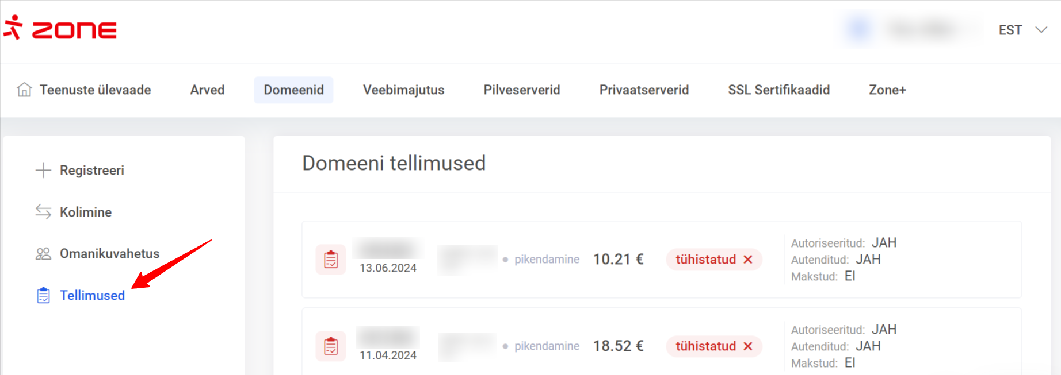Open the blurred user account menu
Image resolution: width=1061 pixels, height=375 pixels.
click(912, 29)
